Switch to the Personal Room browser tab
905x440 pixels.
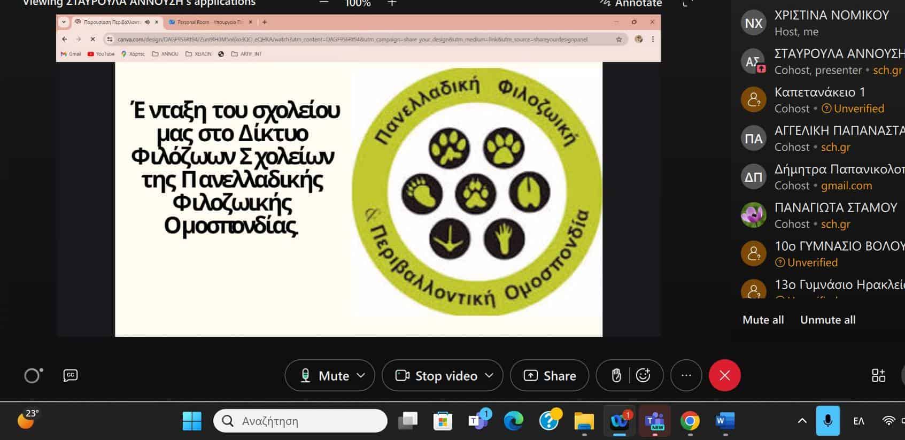pyautogui.click(x=210, y=22)
